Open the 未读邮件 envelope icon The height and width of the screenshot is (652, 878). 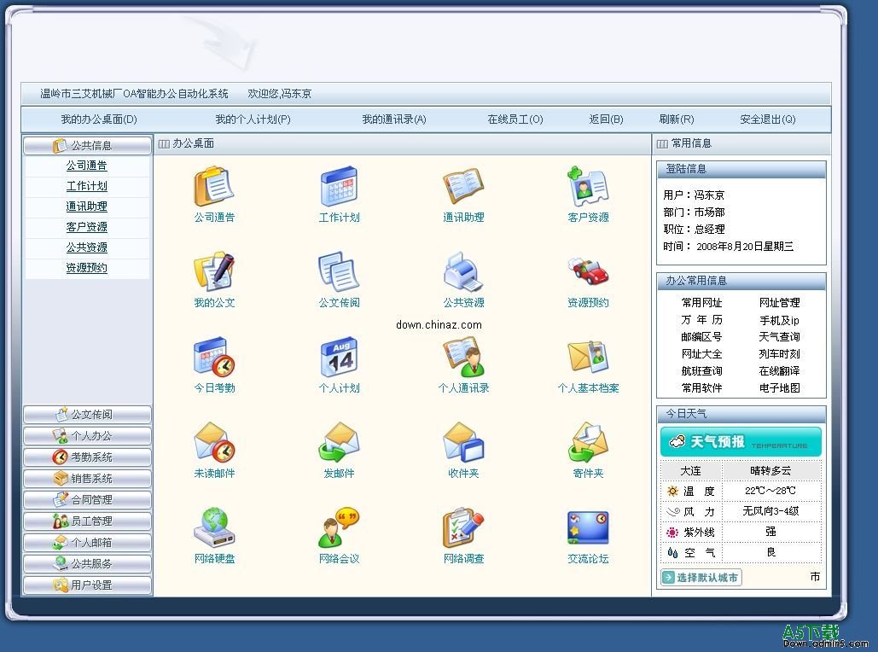coord(213,443)
